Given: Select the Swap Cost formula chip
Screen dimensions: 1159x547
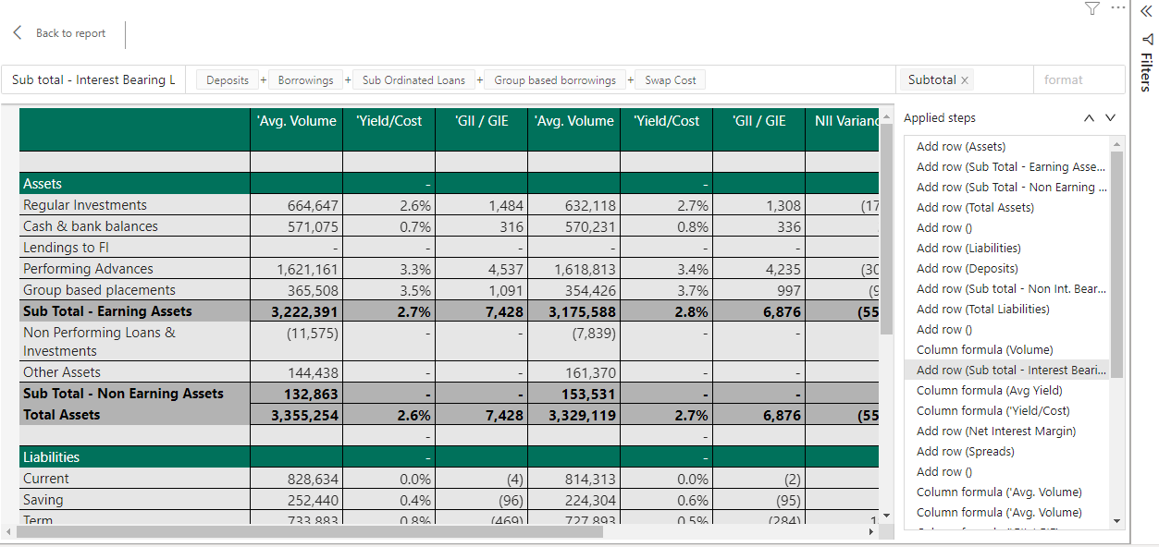Looking at the screenshot, I should tap(671, 80).
